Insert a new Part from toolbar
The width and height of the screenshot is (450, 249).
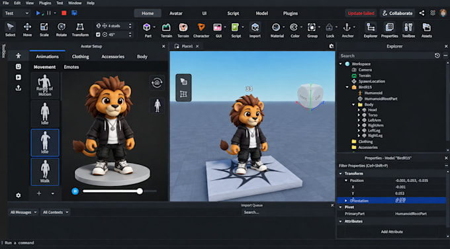click(147, 30)
